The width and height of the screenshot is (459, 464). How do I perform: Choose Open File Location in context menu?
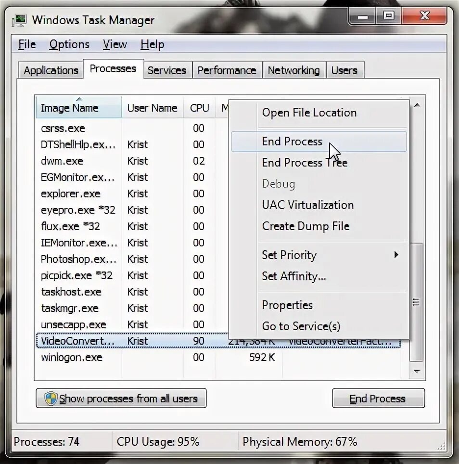(319, 113)
